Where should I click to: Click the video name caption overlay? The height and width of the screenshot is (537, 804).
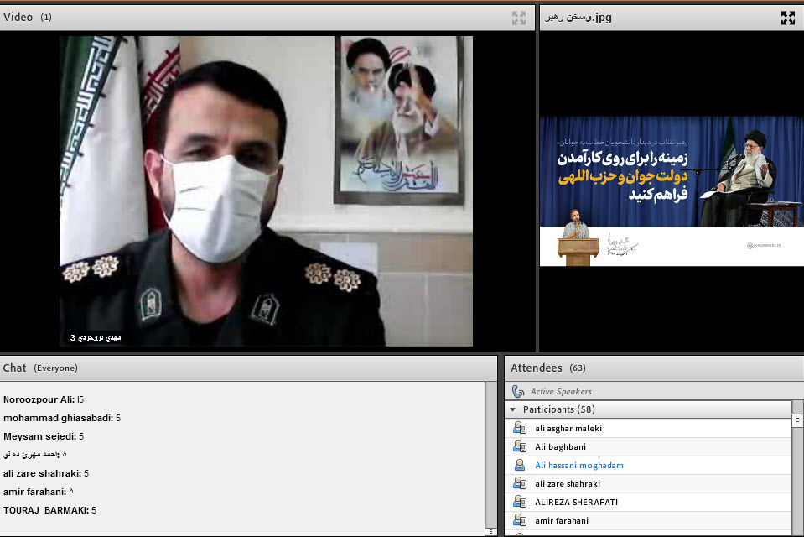(x=96, y=338)
